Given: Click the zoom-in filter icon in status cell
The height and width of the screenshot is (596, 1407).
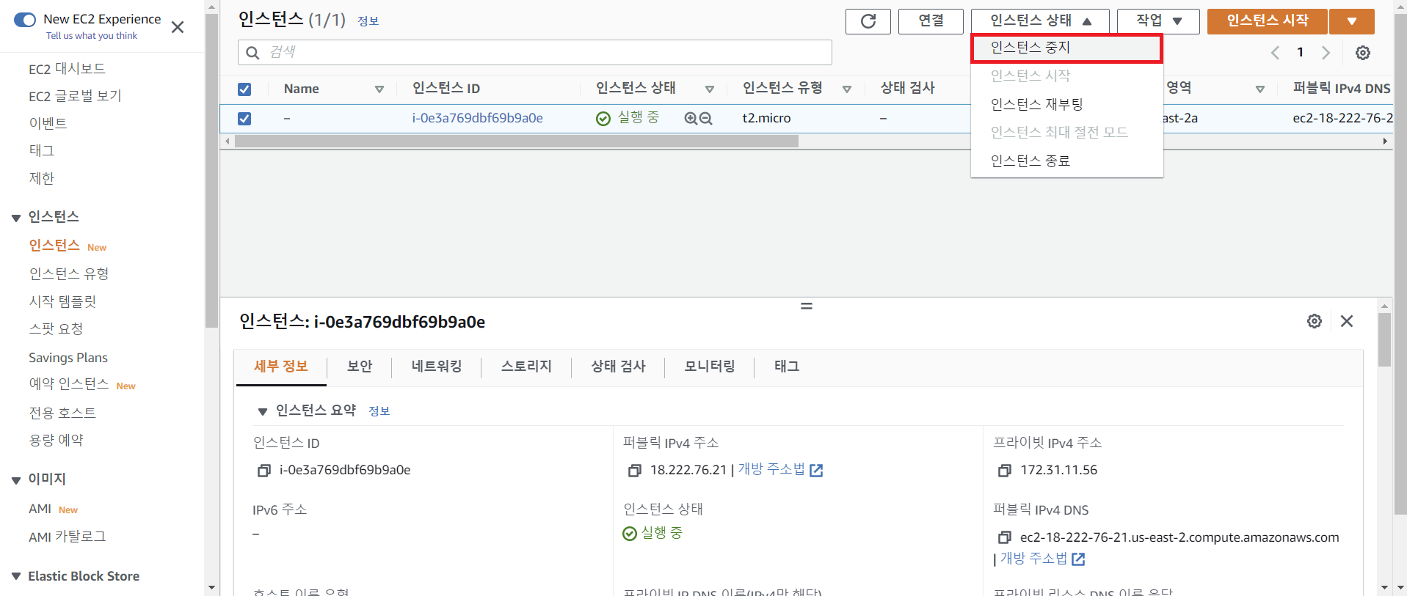Looking at the screenshot, I should [x=691, y=118].
